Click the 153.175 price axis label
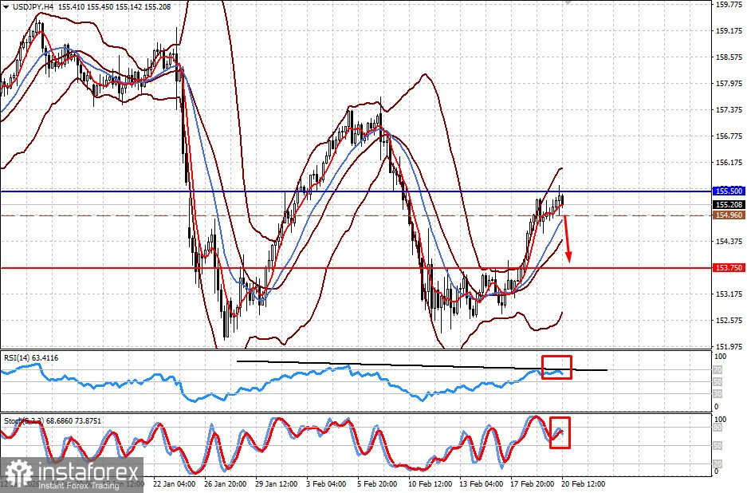 click(729, 294)
